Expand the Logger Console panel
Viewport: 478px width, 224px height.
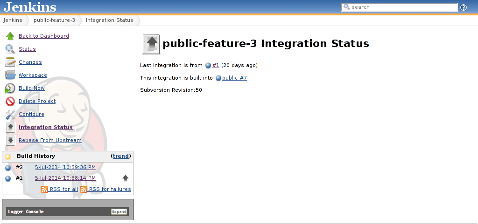(119, 212)
